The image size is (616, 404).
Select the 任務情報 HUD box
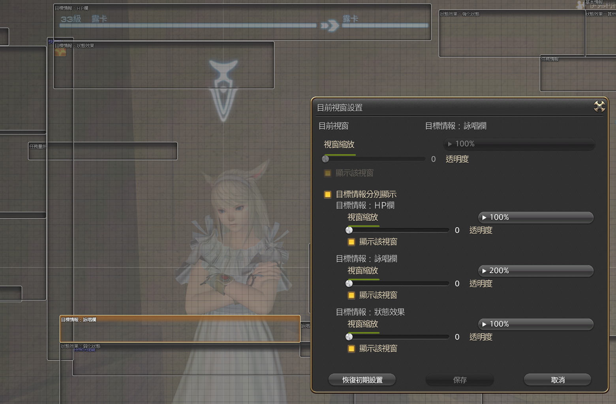tap(577, 74)
